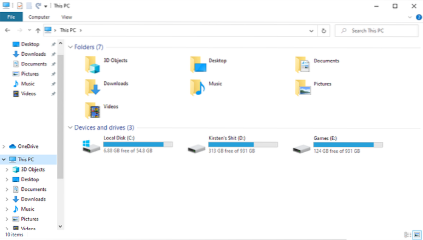Open the Computer ribbon tab
The height and width of the screenshot is (240, 423).
[x=39, y=17]
